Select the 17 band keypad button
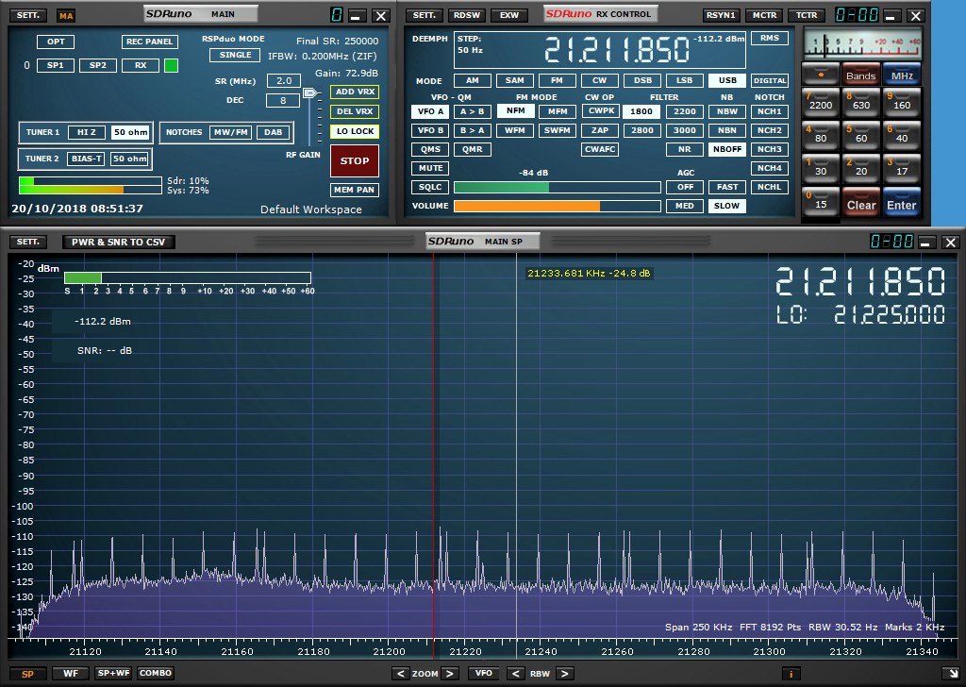This screenshot has height=687, width=966. point(902,168)
